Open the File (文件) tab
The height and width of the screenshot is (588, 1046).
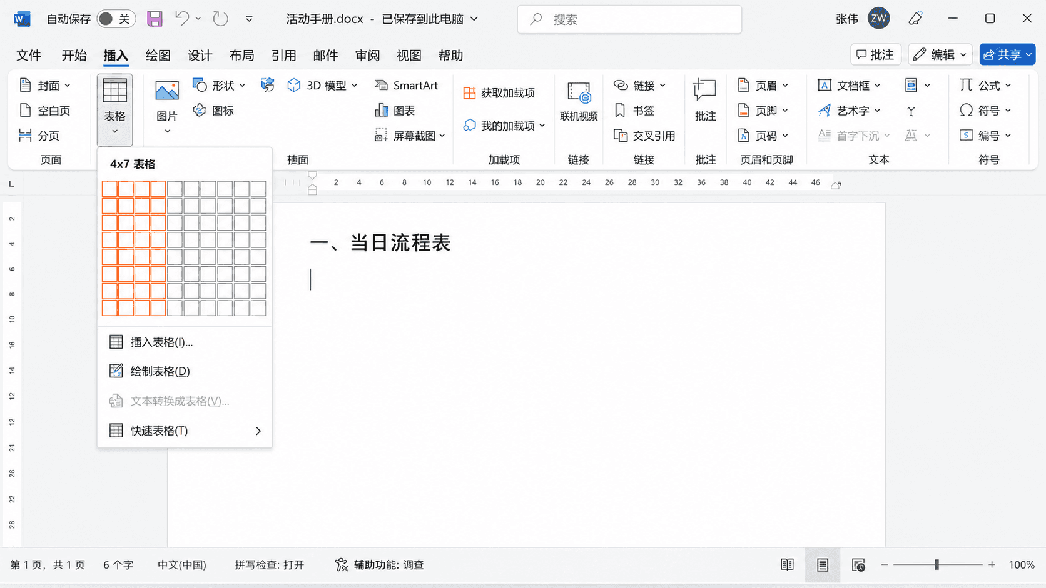click(x=29, y=56)
